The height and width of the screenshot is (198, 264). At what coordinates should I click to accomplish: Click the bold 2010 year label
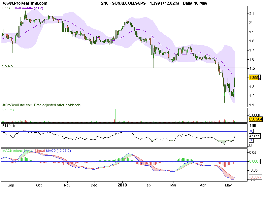122,185
